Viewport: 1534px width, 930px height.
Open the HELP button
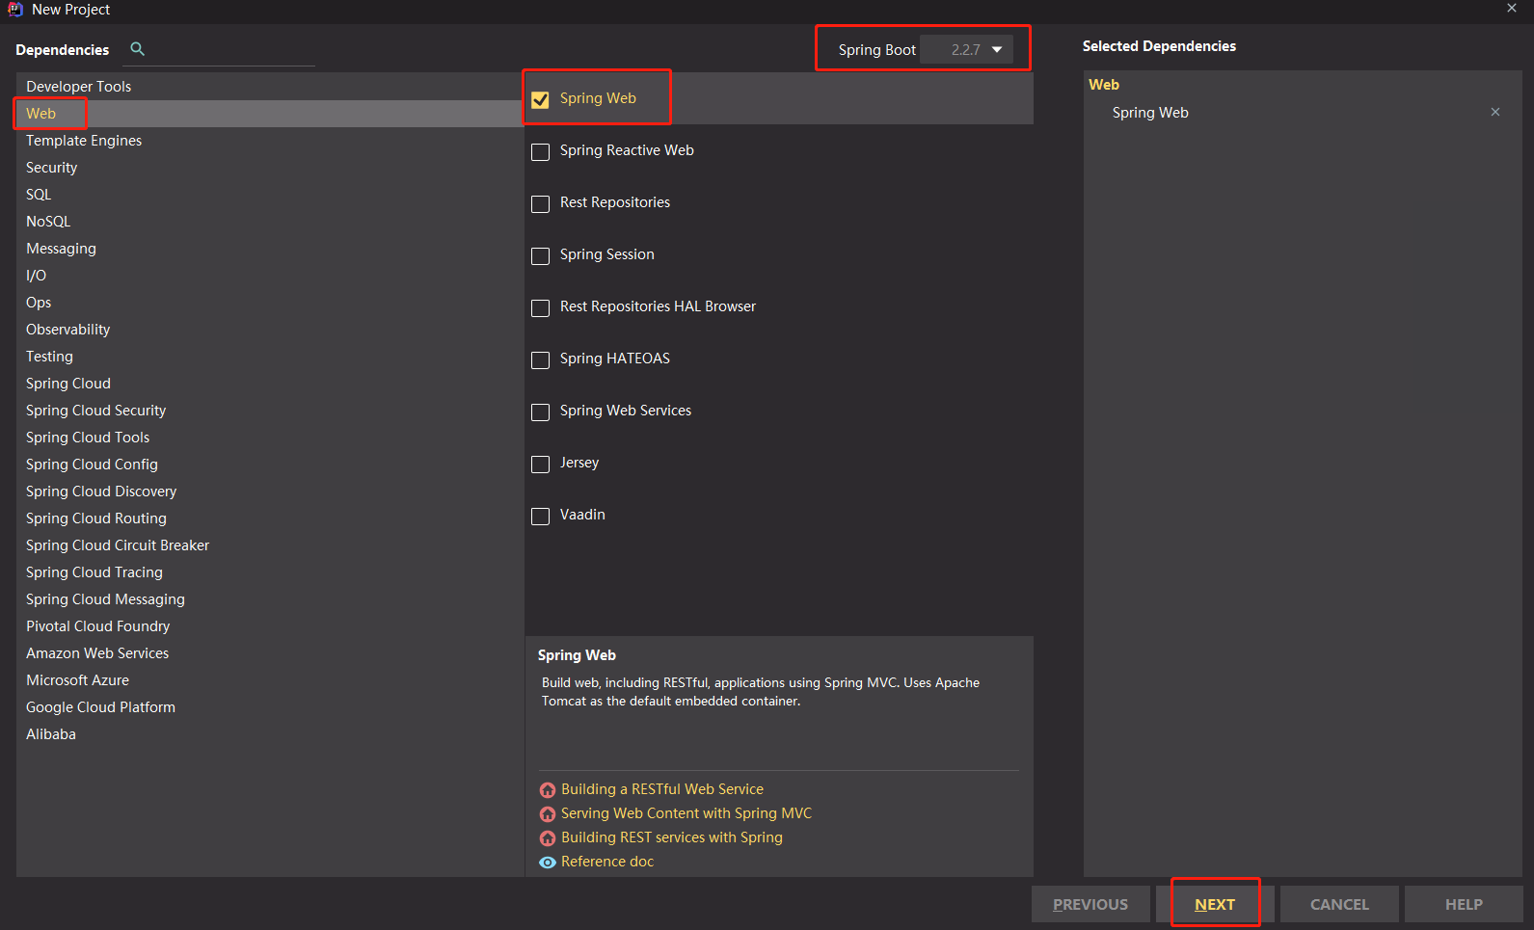pyautogui.click(x=1464, y=904)
